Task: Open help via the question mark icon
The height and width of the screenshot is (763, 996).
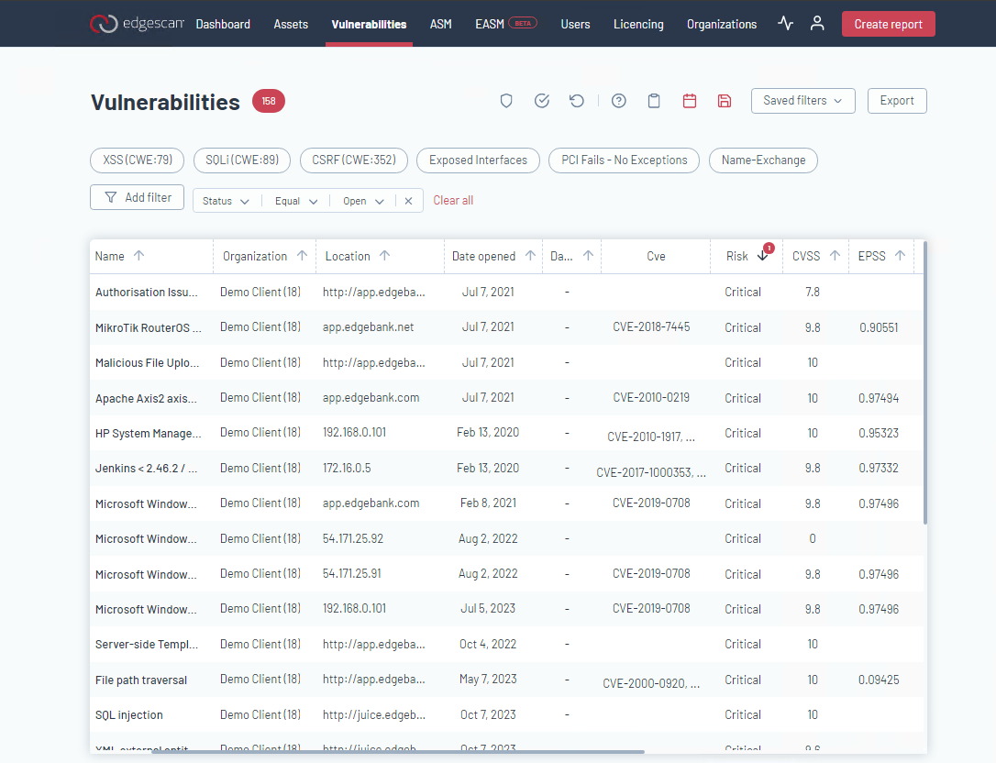Action: tap(618, 101)
